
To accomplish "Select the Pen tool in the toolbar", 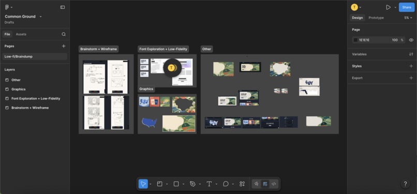I will tap(192, 184).
